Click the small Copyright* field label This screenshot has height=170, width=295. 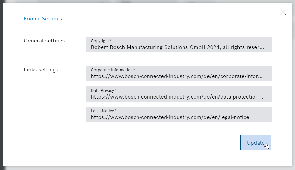[x=101, y=41]
